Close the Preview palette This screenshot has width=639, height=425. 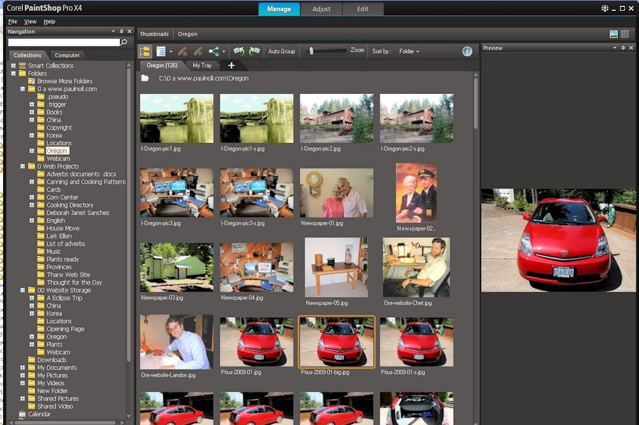(631, 48)
